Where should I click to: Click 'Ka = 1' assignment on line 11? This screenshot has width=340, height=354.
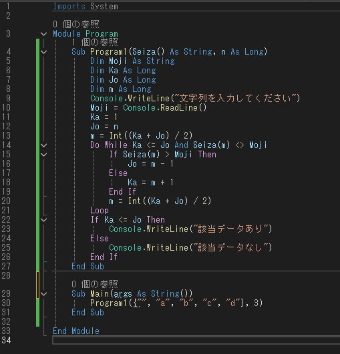104,117
